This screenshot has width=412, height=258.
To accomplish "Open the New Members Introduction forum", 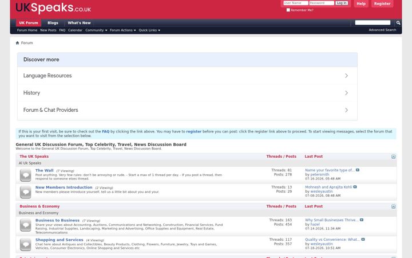I will [64, 187].
